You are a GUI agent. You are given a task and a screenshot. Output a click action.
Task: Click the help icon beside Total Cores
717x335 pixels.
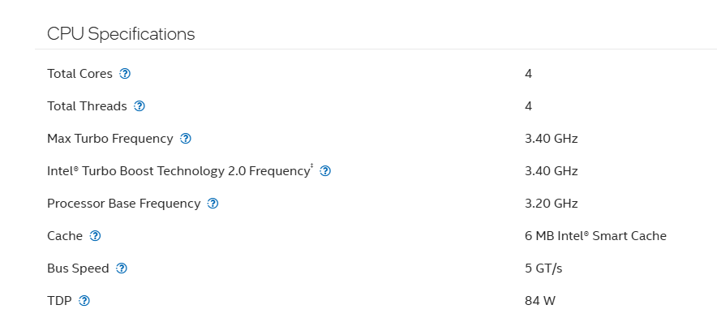[125, 74]
